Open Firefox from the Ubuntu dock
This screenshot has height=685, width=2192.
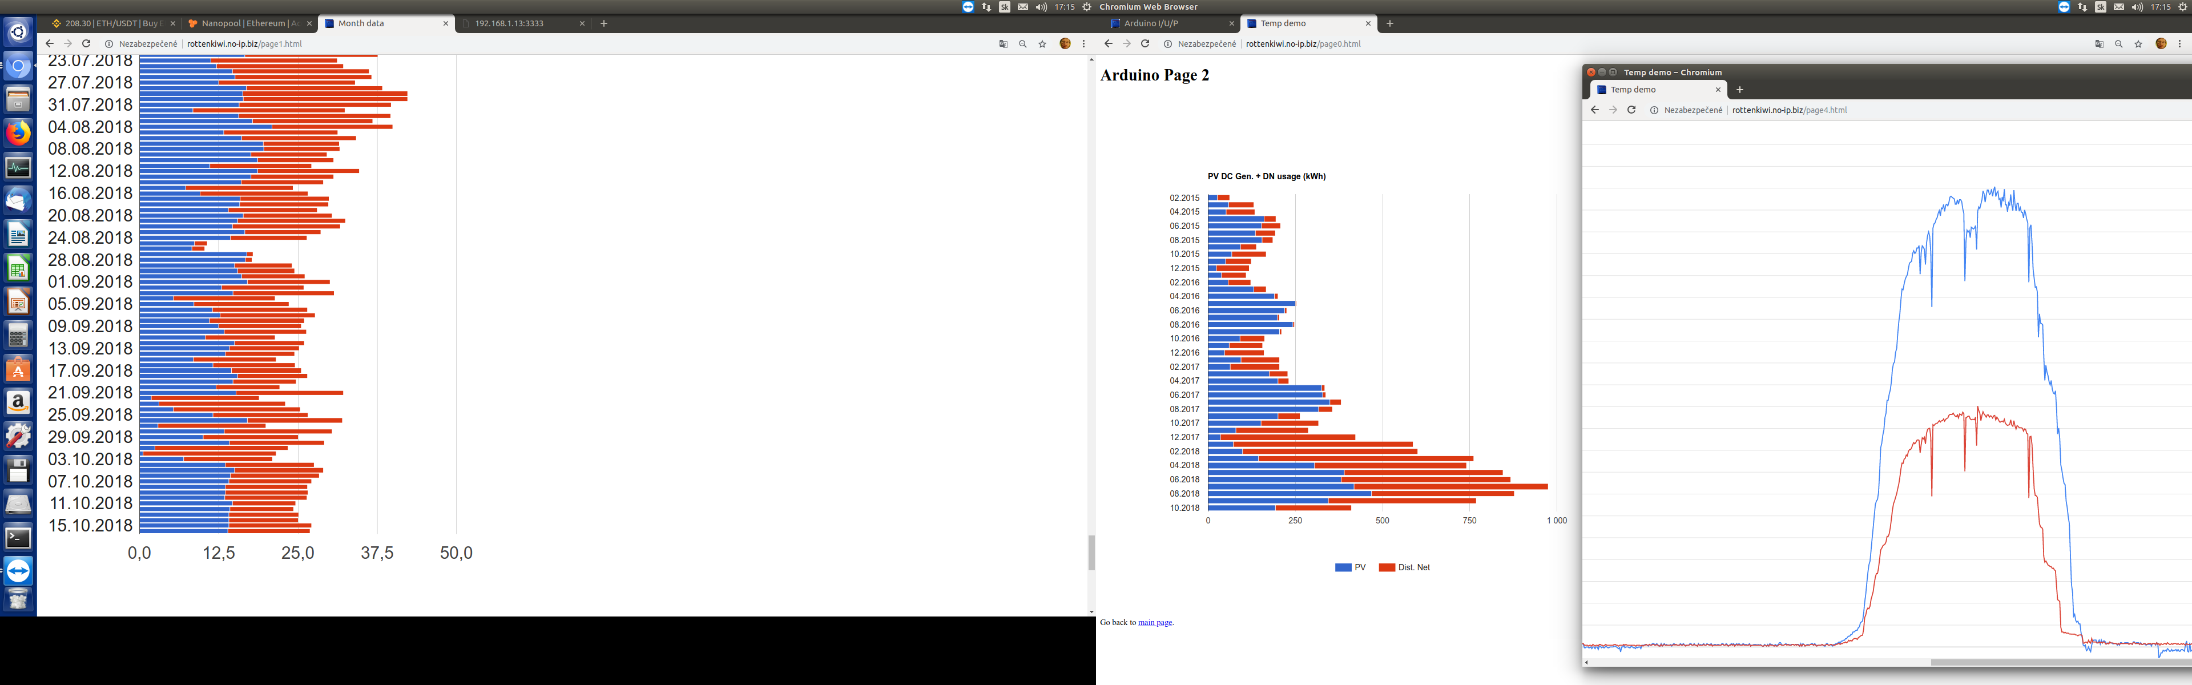[18, 134]
